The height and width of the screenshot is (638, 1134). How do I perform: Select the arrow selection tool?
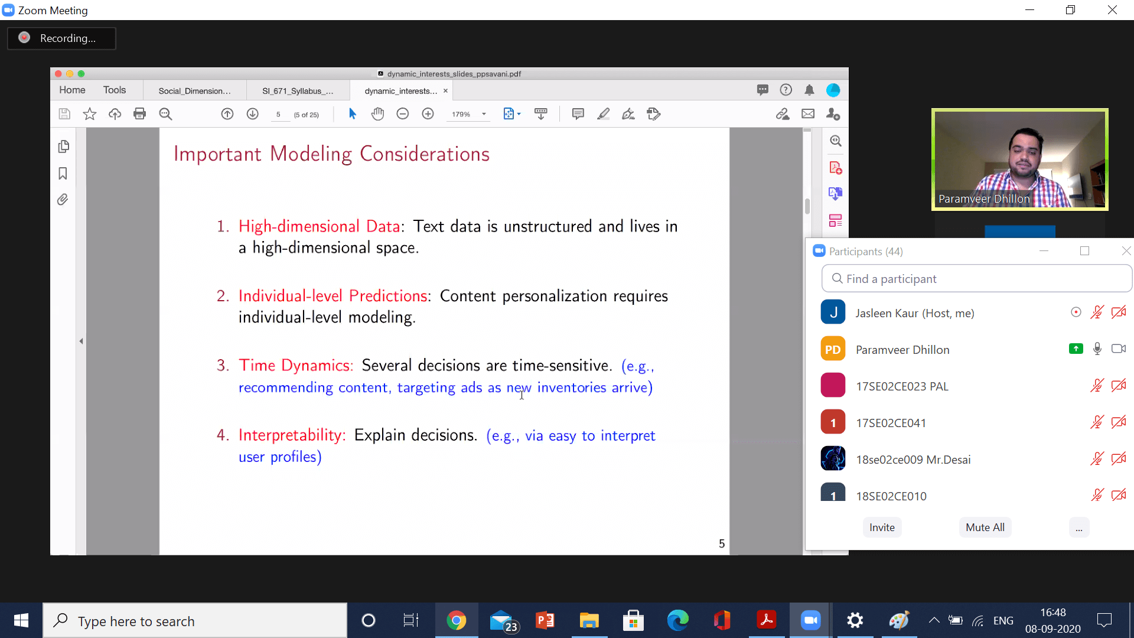(x=353, y=114)
